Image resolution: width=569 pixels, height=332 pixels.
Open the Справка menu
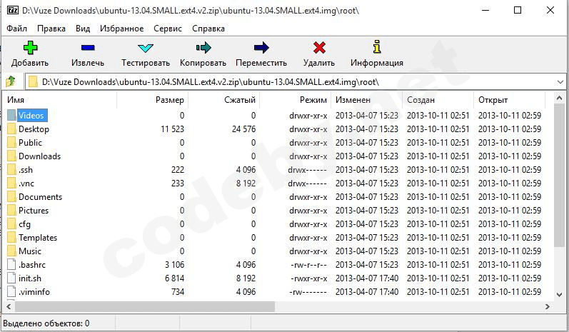pos(208,29)
